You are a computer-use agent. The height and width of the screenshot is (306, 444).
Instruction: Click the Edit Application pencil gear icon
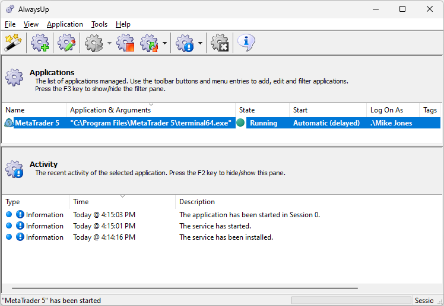coord(66,43)
